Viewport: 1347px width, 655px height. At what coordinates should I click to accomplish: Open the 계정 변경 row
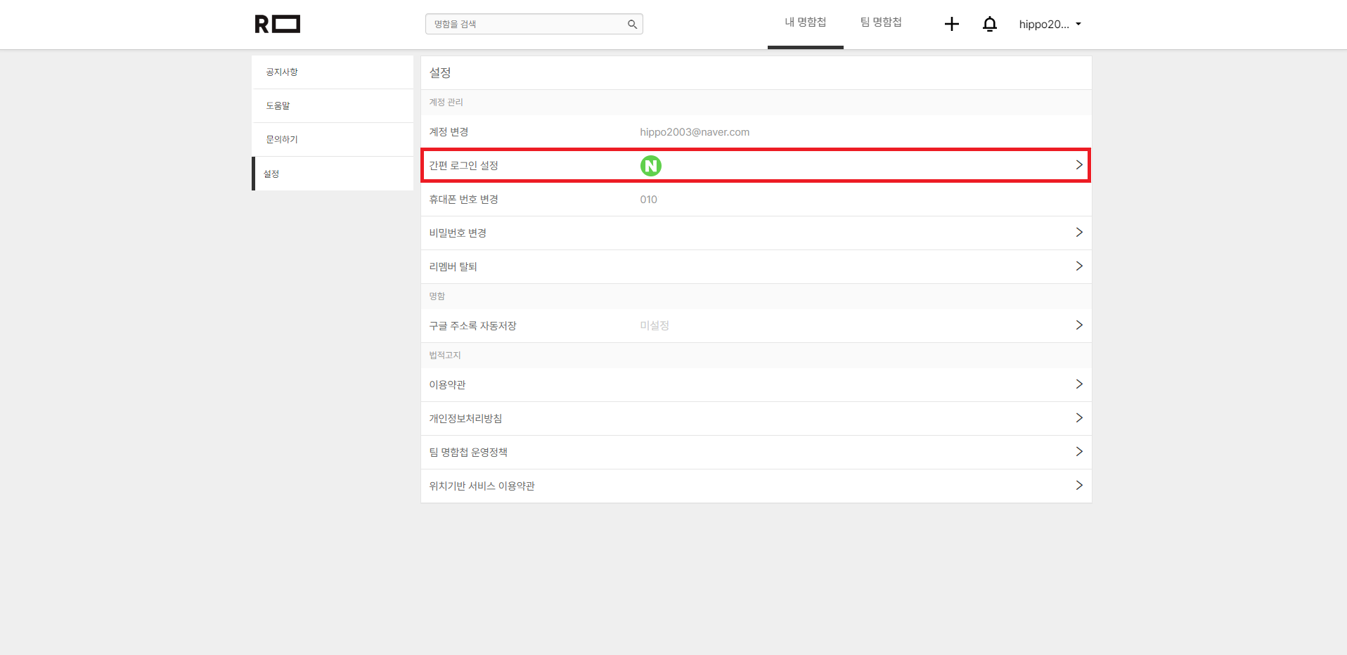pyautogui.click(x=756, y=132)
